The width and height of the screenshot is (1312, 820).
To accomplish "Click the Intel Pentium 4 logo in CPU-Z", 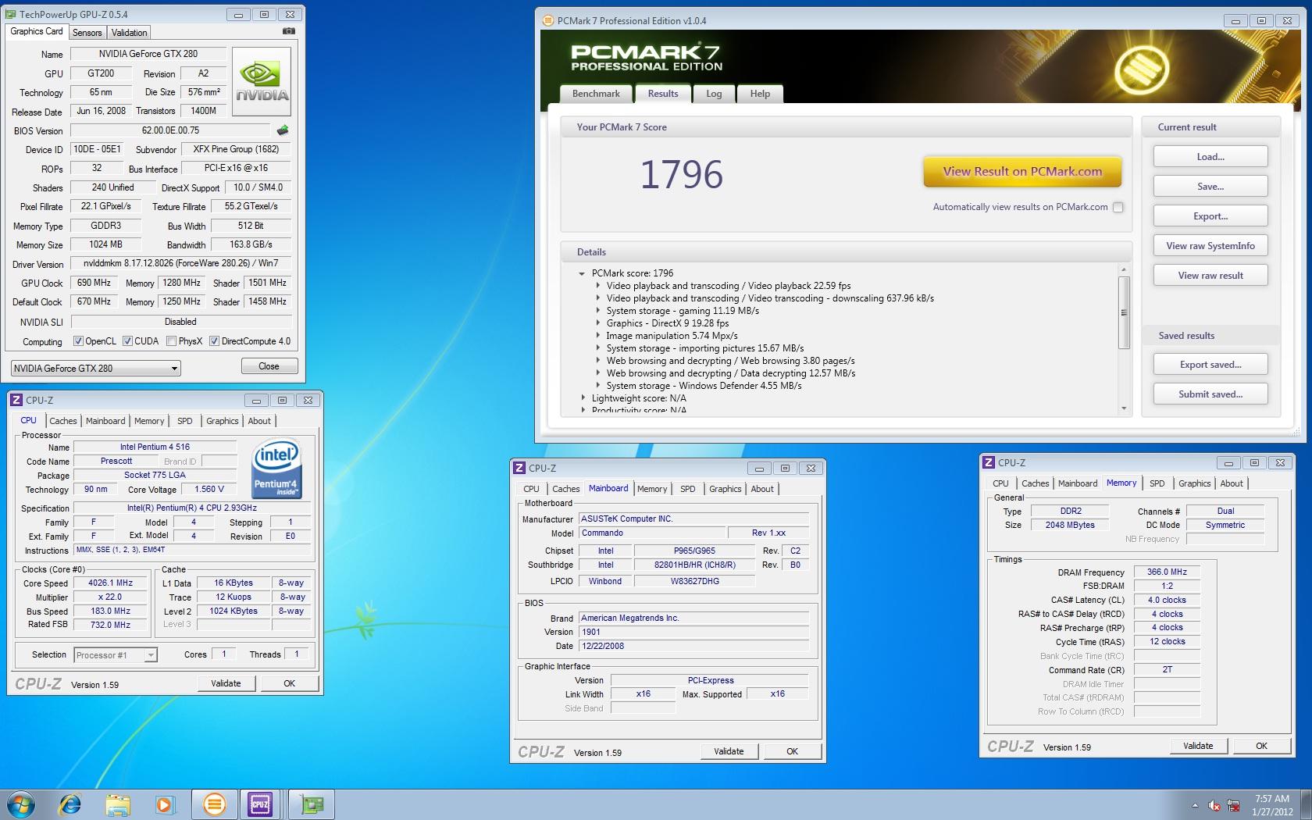I will click(x=277, y=469).
